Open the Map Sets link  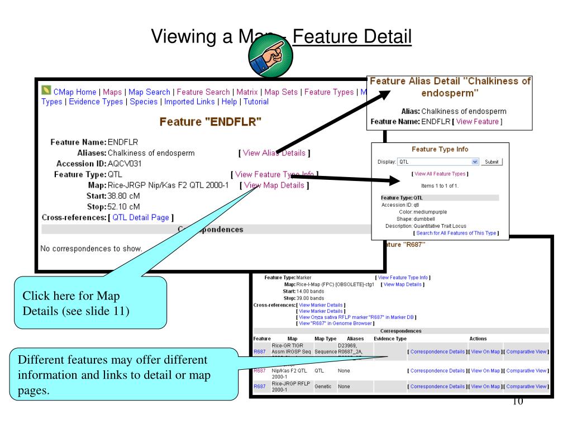click(x=281, y=92)
